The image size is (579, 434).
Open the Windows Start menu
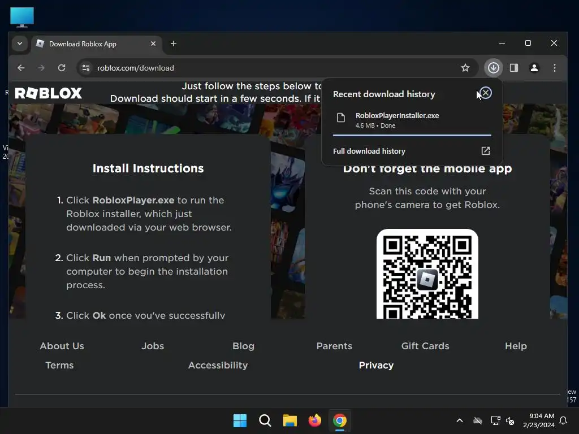(x=240, y=420)
